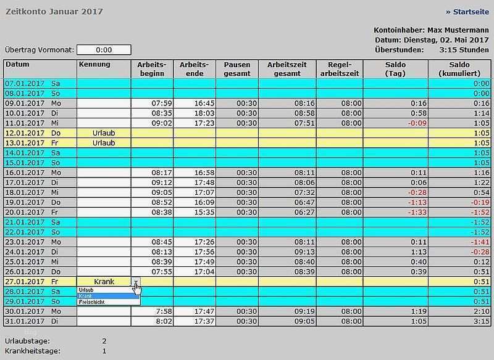Click the Arbeitsende column header
The width and height of the screenshot is (494, 360).
[191, 68]
